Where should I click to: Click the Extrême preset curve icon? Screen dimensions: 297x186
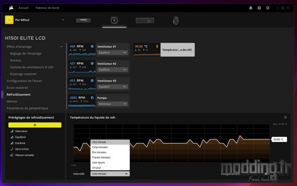(x=12, y=143)
